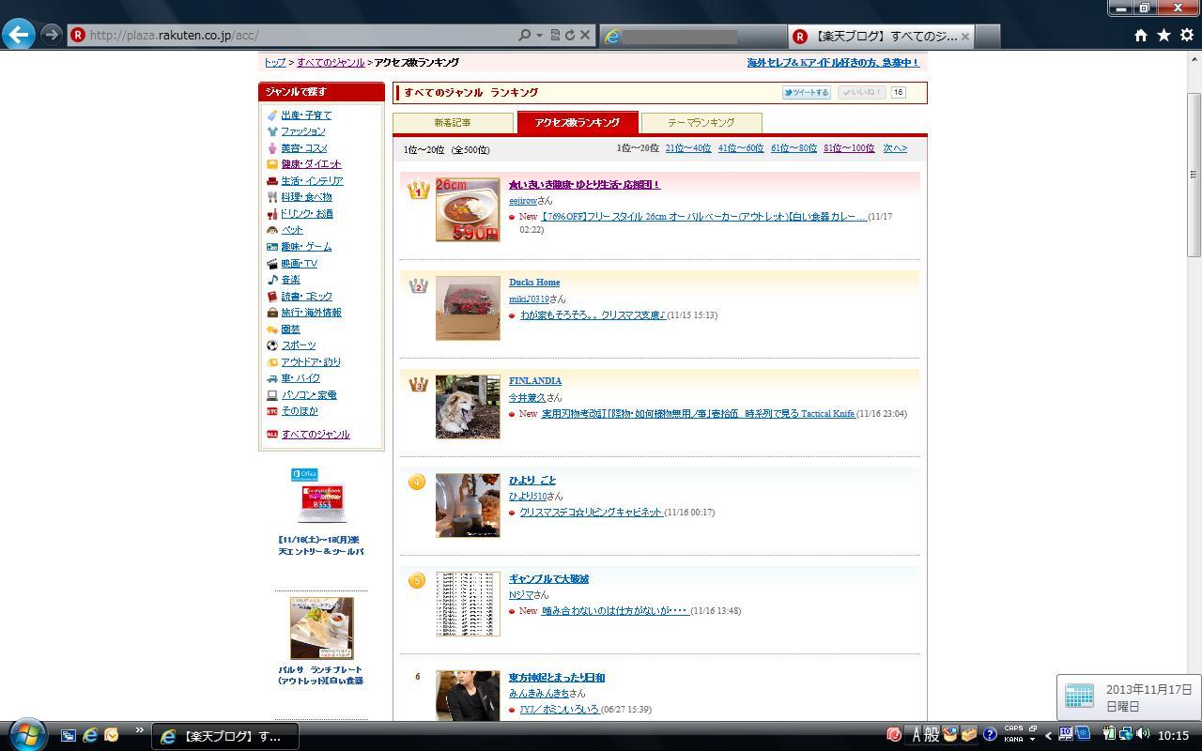Click the rank 1 gold crown icon
Viewport: 1202px width, 751px height.
(x=418, y=190)
